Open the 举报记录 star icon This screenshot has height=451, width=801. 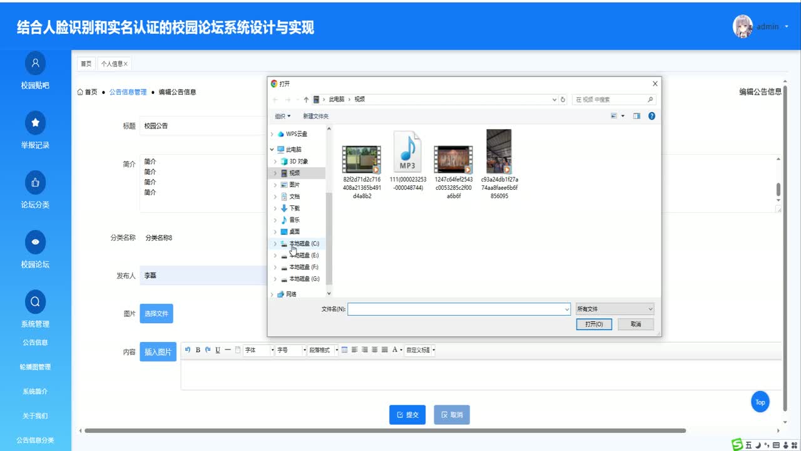pos(35,122)
